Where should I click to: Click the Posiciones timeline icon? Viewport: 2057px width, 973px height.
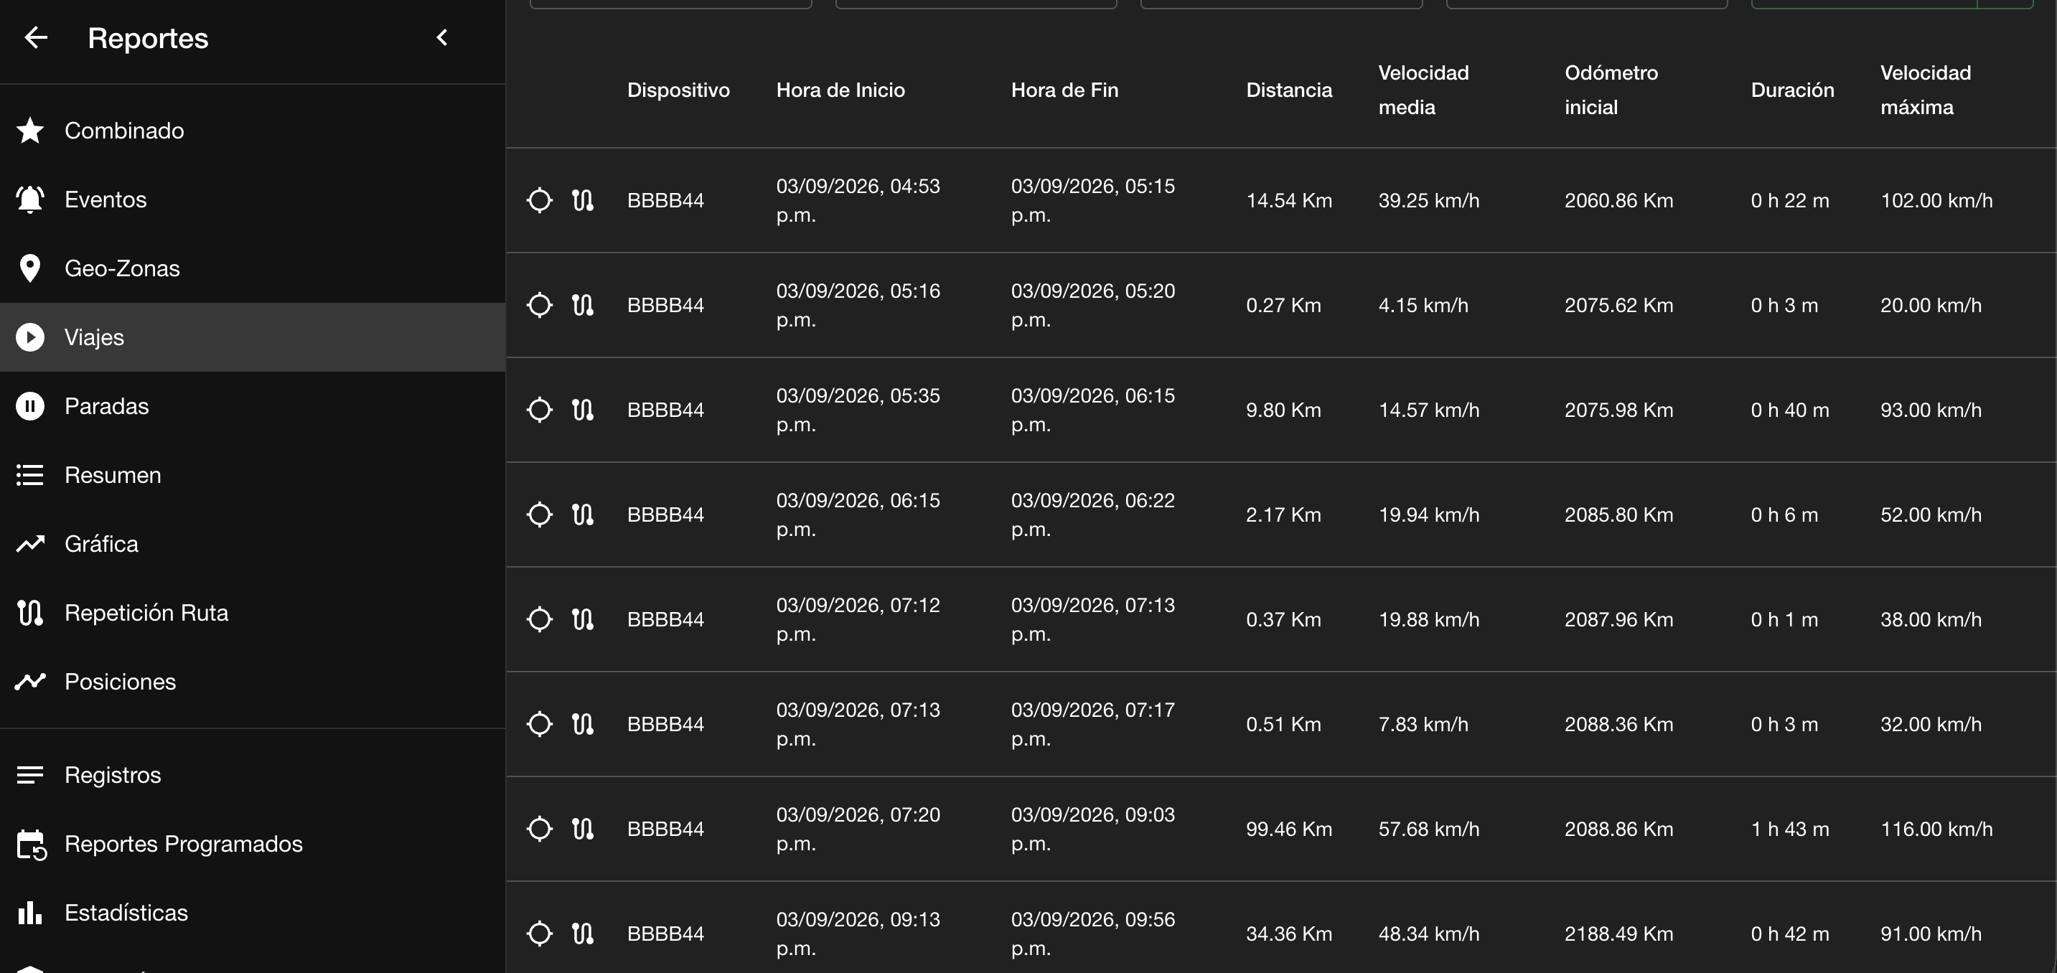coord(30,682)
